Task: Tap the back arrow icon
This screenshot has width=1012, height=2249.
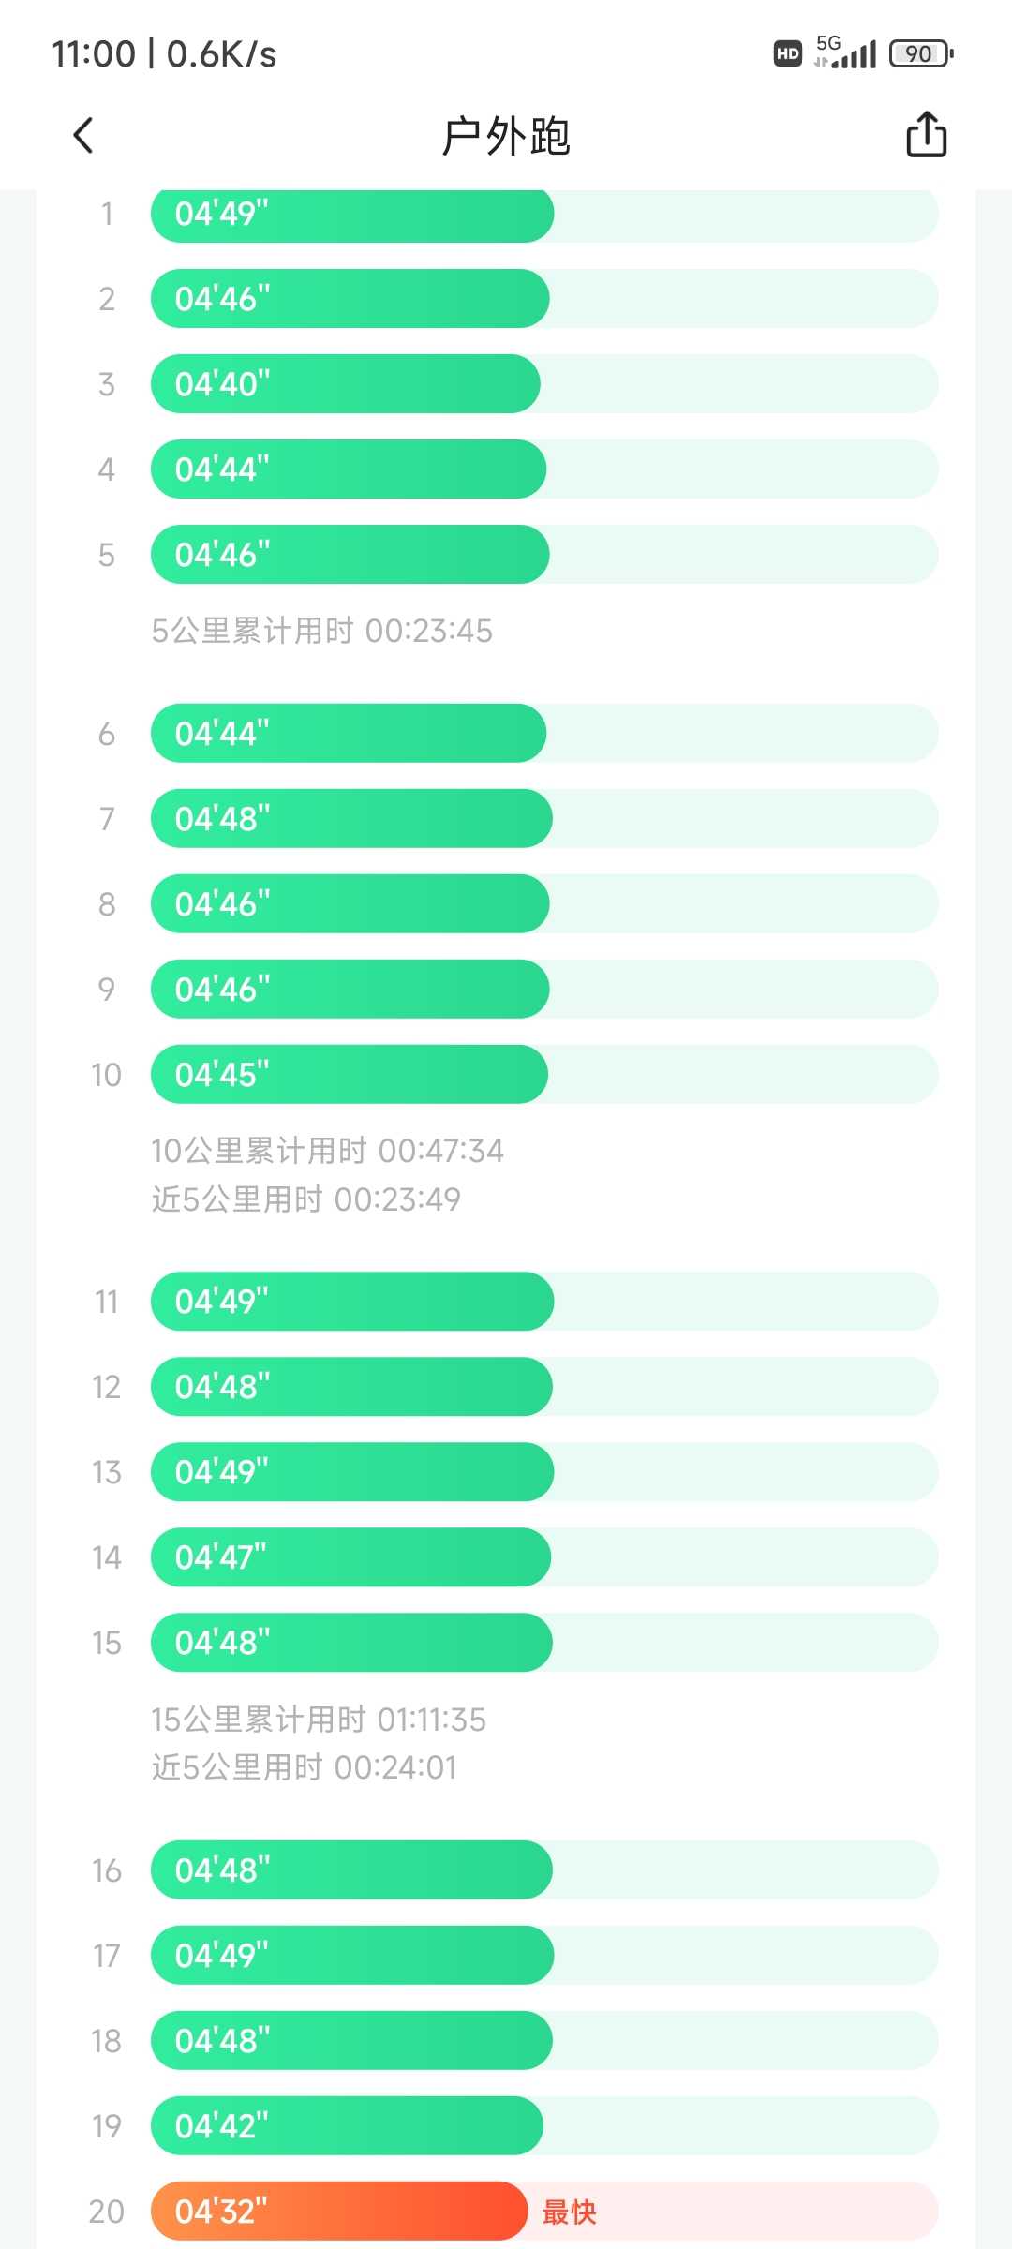Action: [x=83, y=135]
